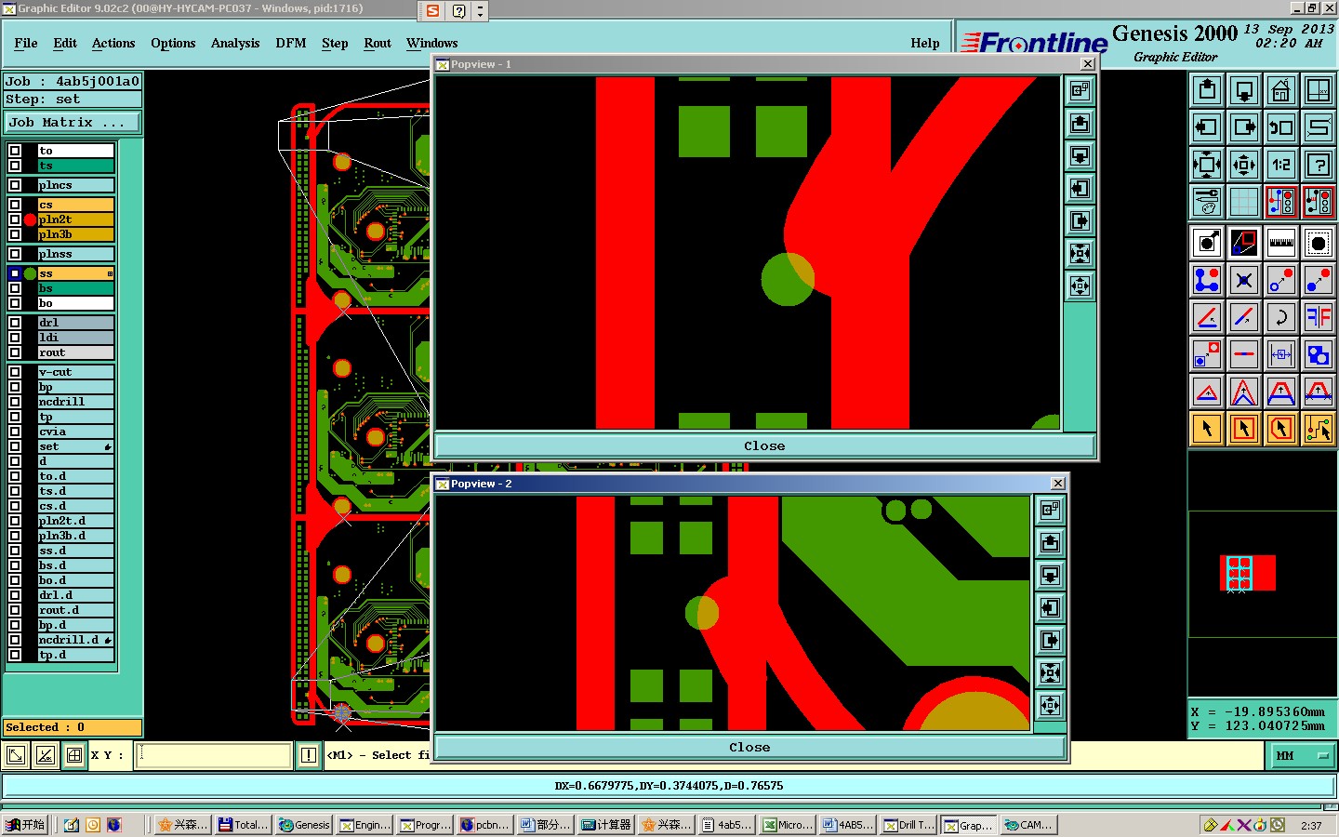Select the net select arrow tool icon
1339x837 pixels.
coord(1319,429)
